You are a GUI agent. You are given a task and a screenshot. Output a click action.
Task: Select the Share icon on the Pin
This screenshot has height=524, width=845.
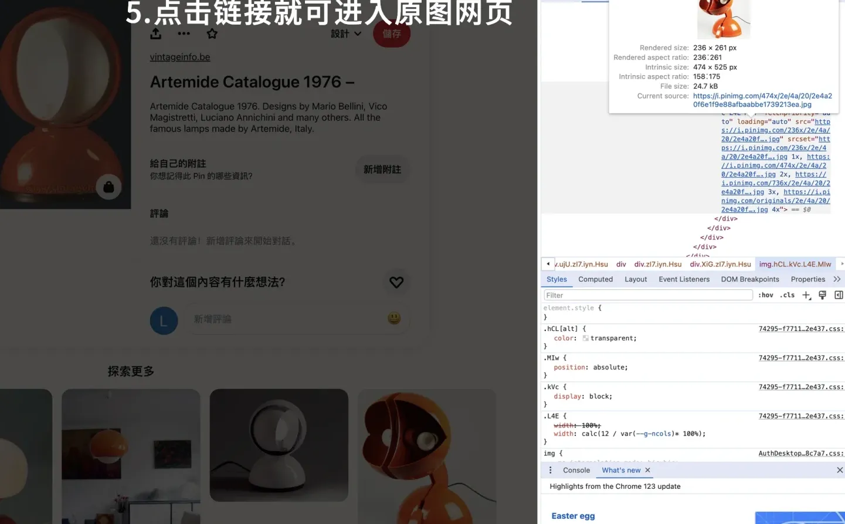pos(155,33)
